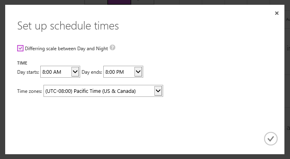This screenshot has height=159, width=290.
Task: Expand the Day starts dropdown arrow
Action: pyautogui.click(x=75, y=72)
